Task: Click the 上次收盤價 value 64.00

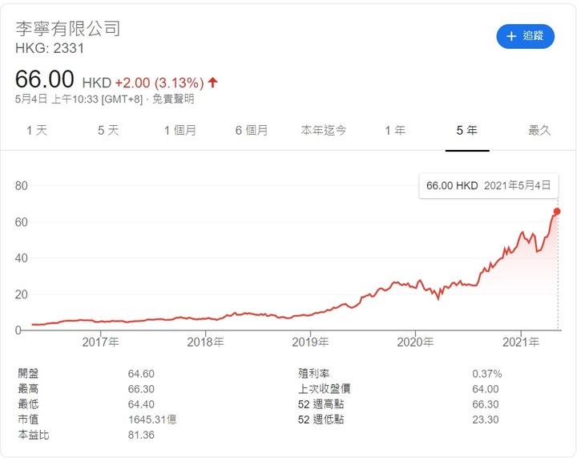Action: pyautogui.click(x=486, y=389)
